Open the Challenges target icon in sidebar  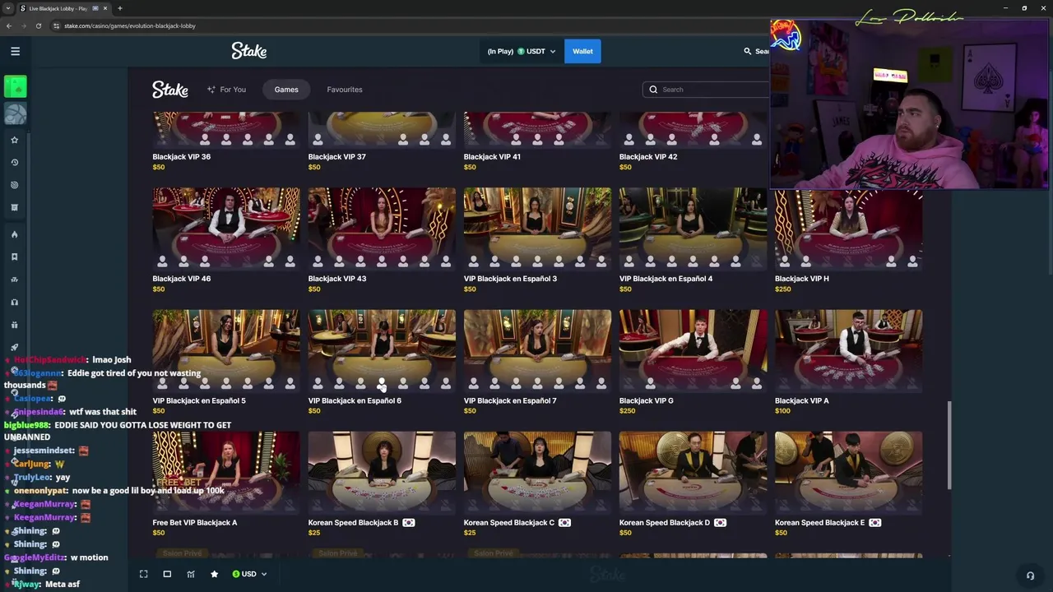pos(14,185)
